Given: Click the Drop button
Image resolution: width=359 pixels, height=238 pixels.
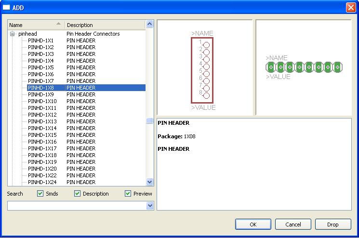Looking at the screenshot, I should point(333,225).
